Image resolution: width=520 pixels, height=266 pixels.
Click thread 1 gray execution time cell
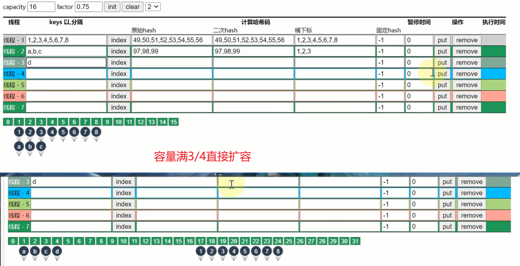[x=494, y=40]
